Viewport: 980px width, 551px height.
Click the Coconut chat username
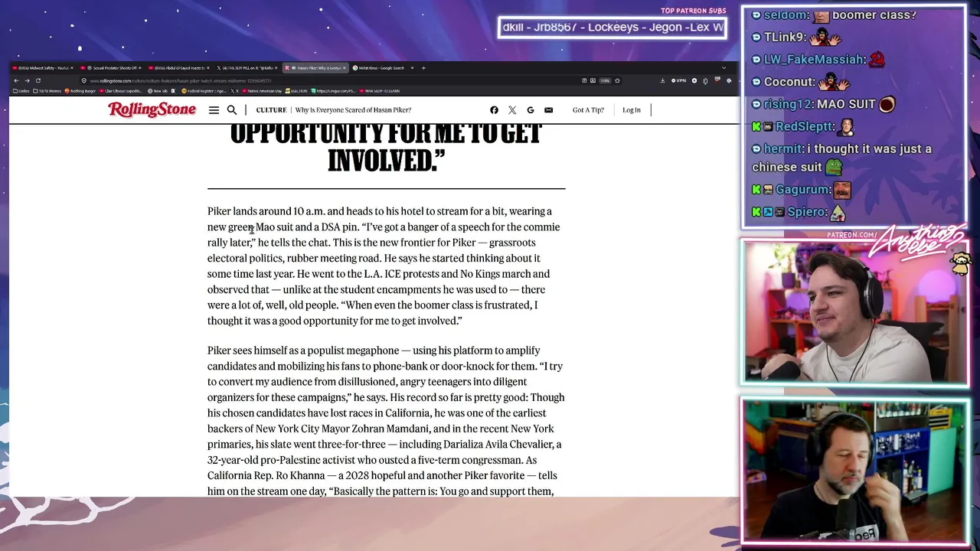[789, 82]
